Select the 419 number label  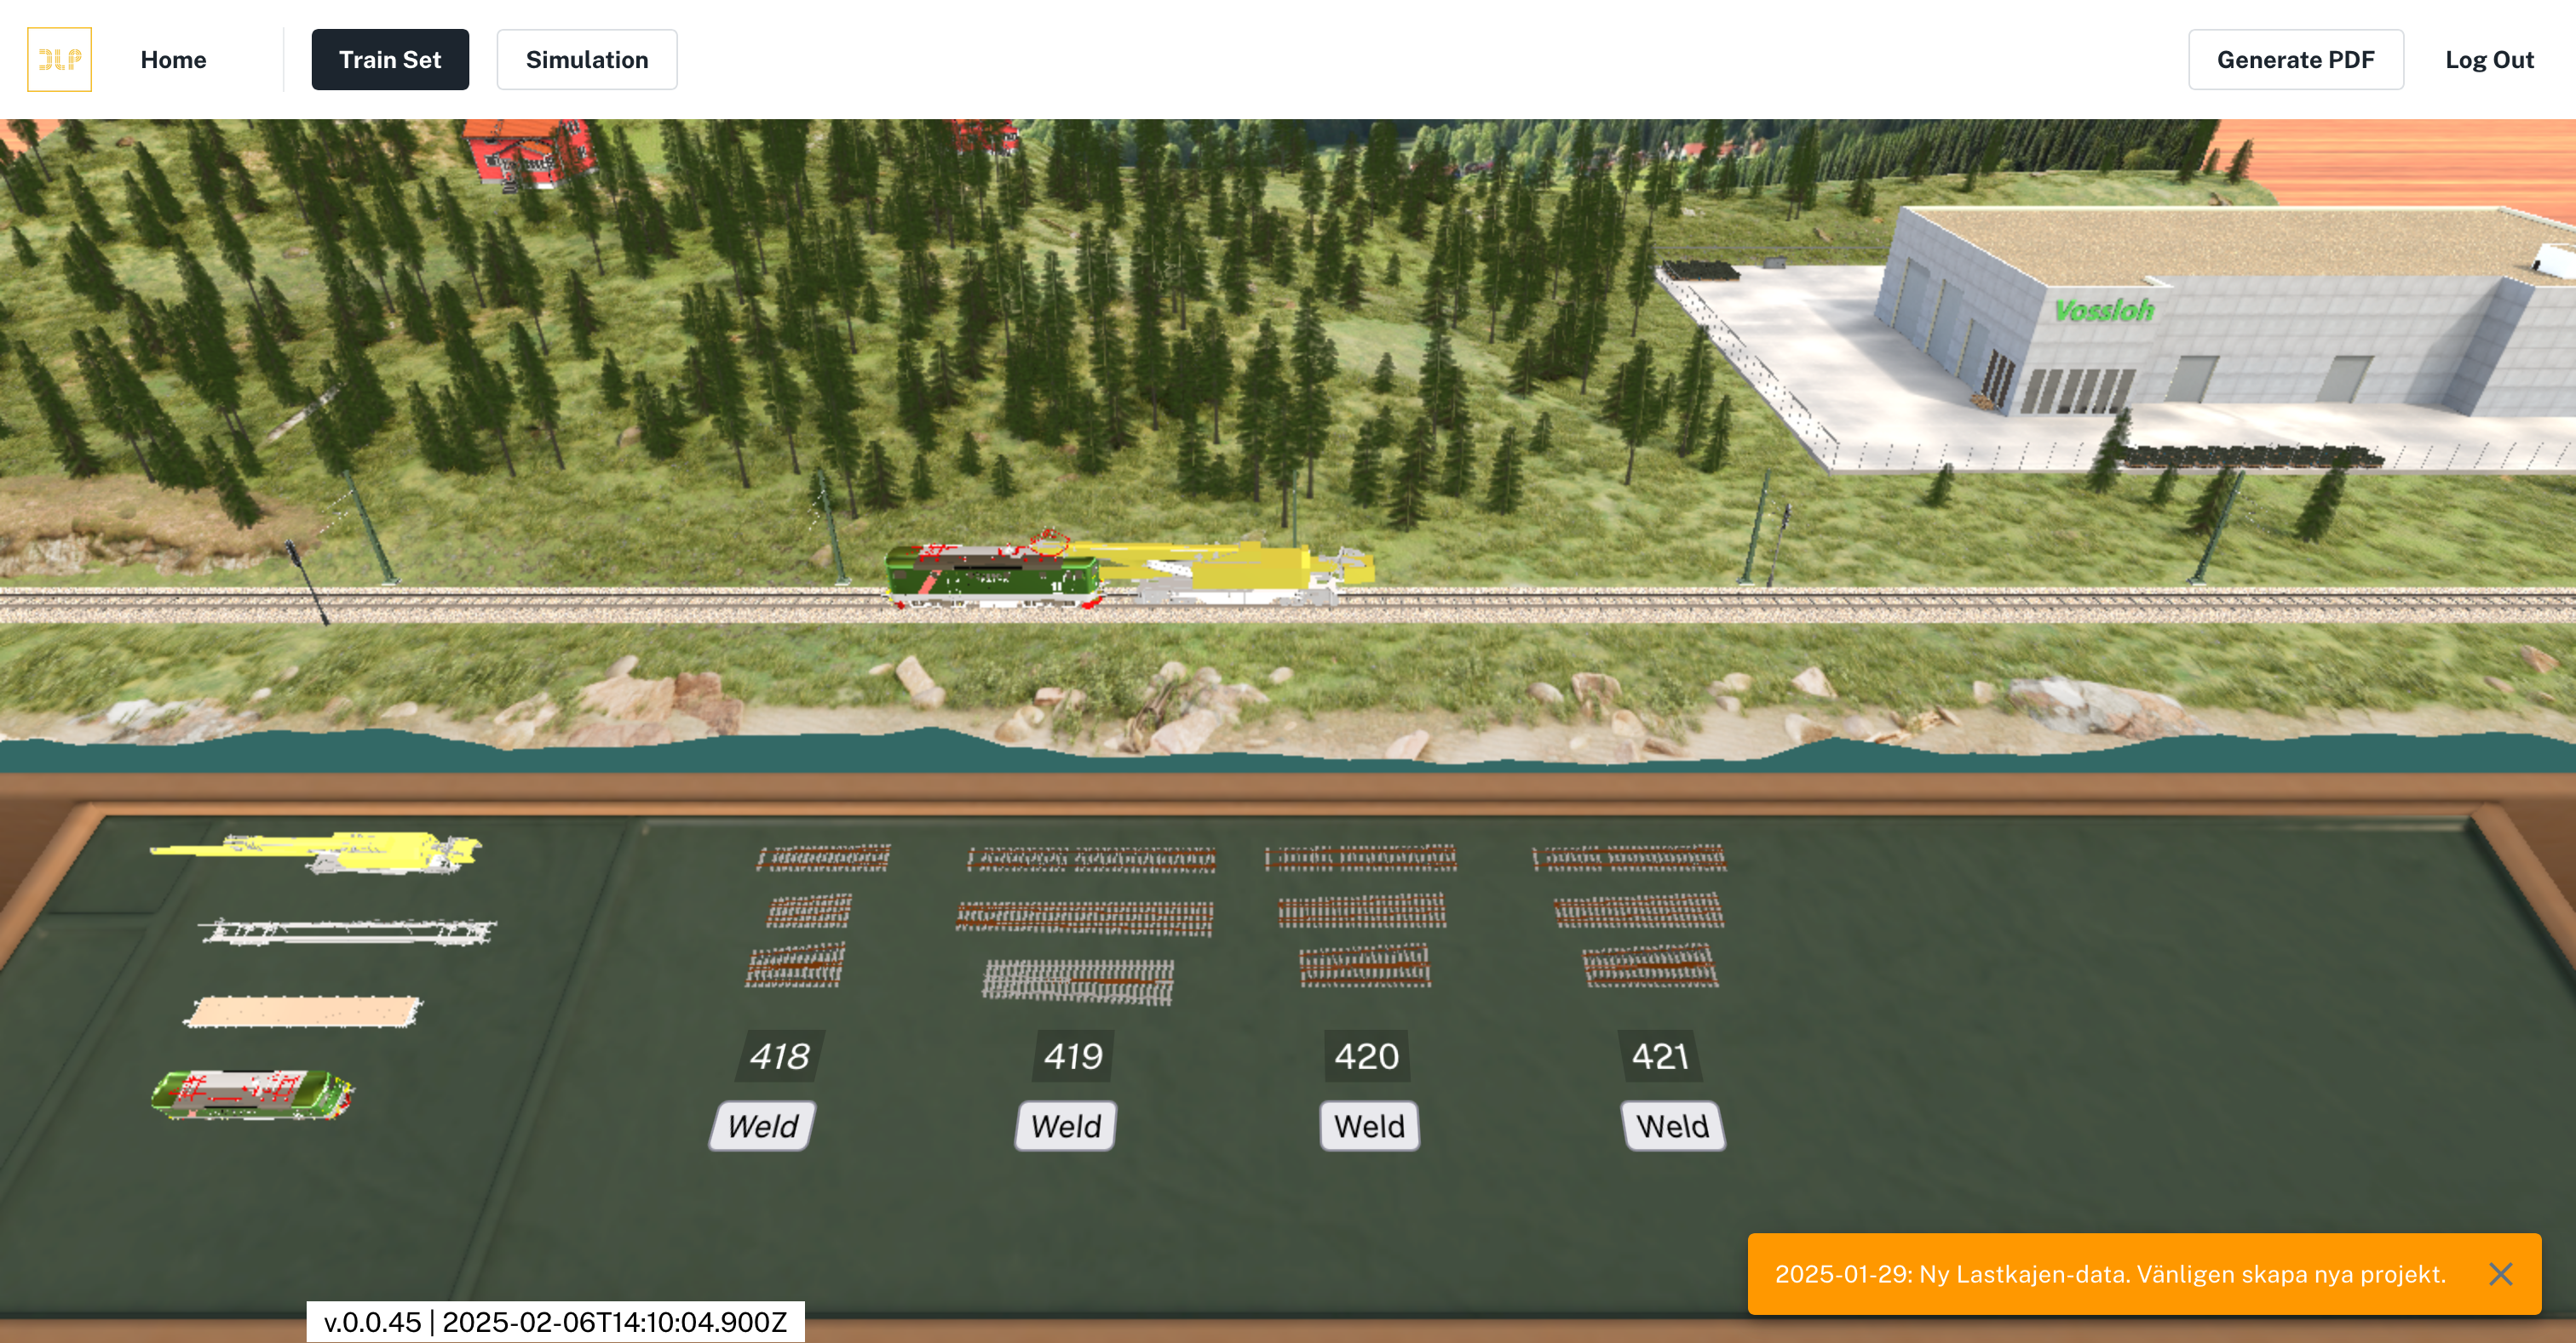click(1073, 1056)
